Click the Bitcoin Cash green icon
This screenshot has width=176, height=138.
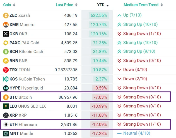pos(6,52)
